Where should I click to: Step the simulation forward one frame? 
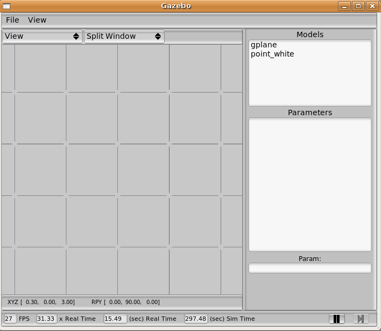(361, 319)
